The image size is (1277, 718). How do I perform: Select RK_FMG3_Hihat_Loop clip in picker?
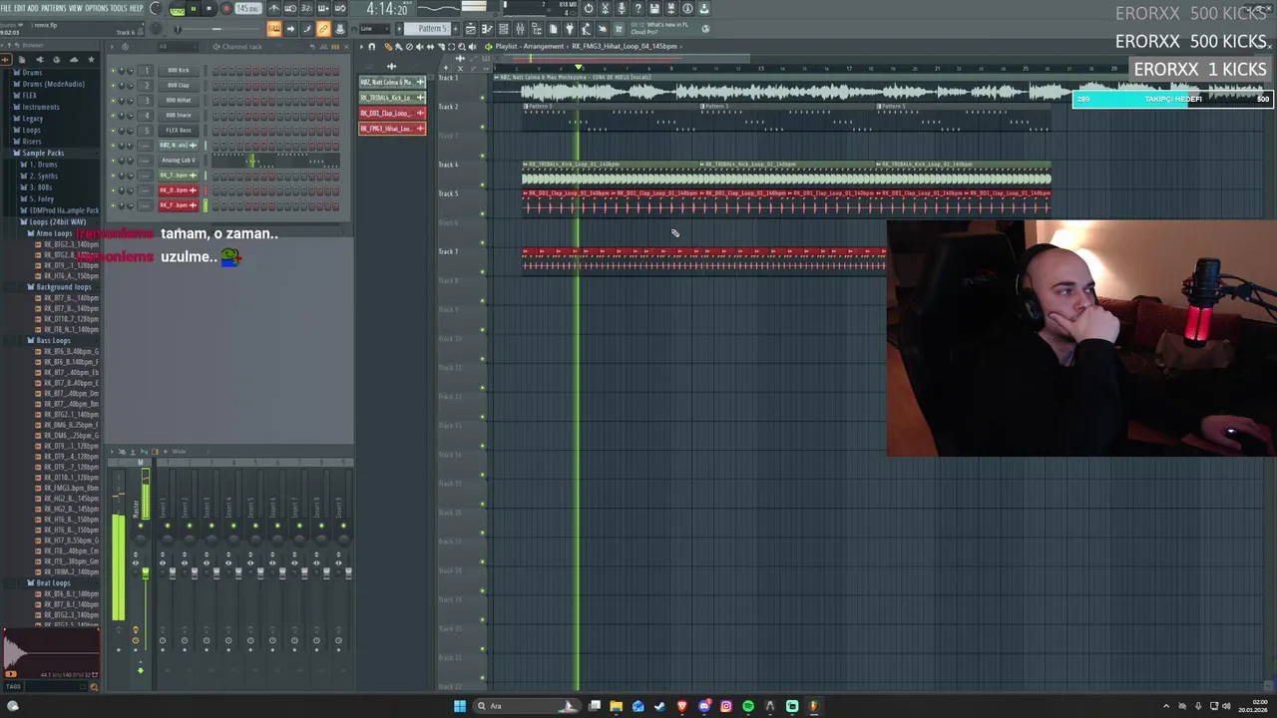coord(392,129)
